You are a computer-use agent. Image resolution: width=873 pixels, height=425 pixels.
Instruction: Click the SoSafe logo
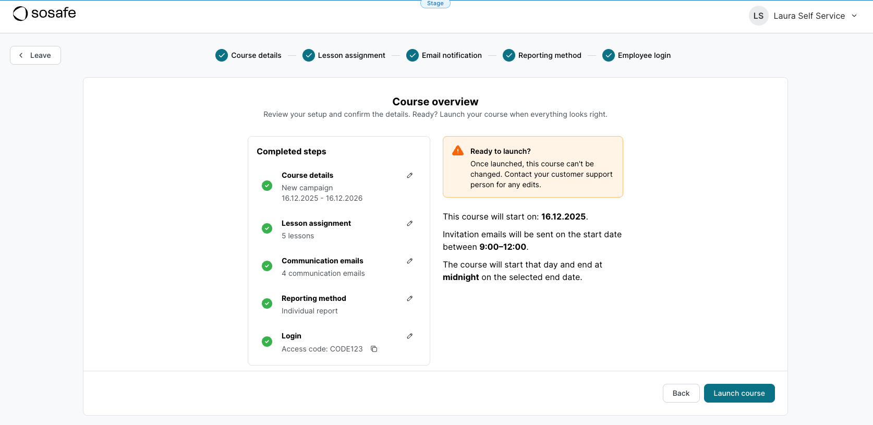44,14
